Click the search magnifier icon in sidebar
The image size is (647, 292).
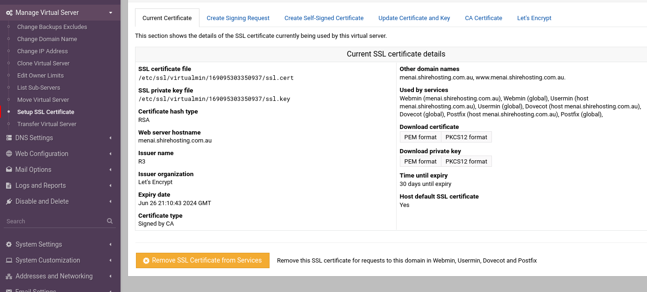click(x=110, y=221)
